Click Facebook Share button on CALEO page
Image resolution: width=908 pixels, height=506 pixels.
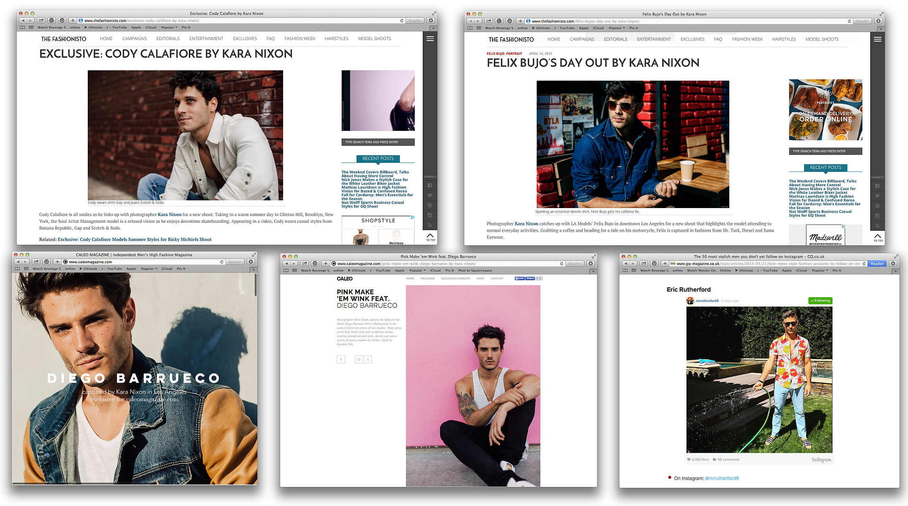point(530,278)
